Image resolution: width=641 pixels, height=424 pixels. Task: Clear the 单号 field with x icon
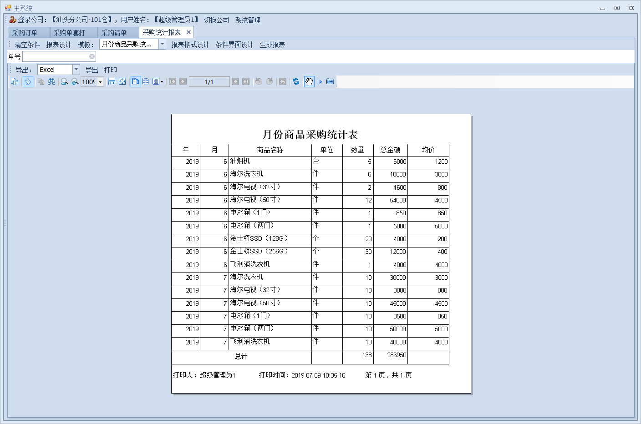point(92,56)
